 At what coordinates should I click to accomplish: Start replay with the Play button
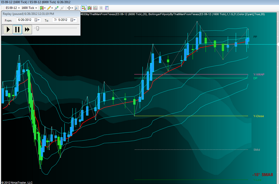[x=8, y=29]
